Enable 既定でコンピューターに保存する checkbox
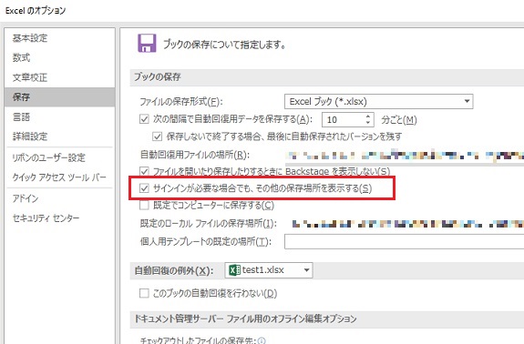This screenshot has height=344, width=524. click(x=144, y=205)
